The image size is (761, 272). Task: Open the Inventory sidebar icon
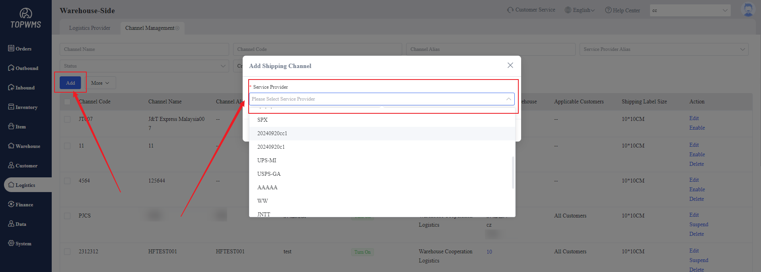click(x=11, y=107)
